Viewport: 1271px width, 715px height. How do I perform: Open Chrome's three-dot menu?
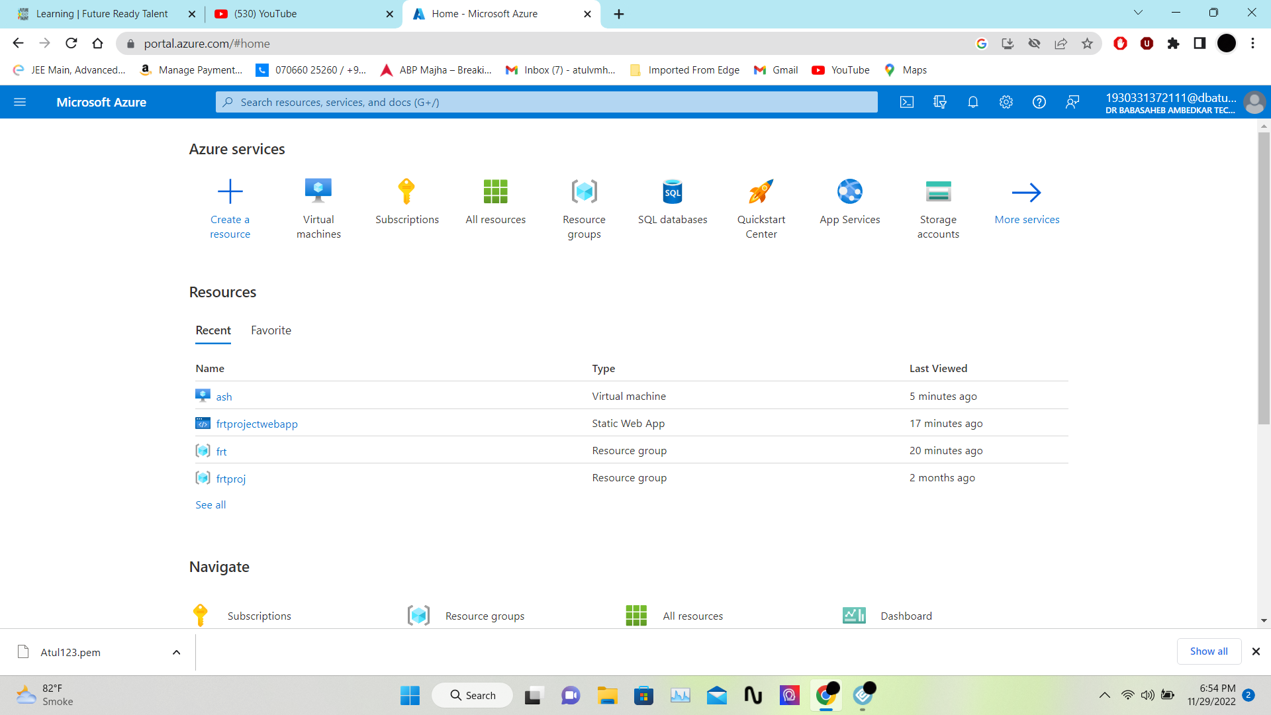coord(1252,43)
